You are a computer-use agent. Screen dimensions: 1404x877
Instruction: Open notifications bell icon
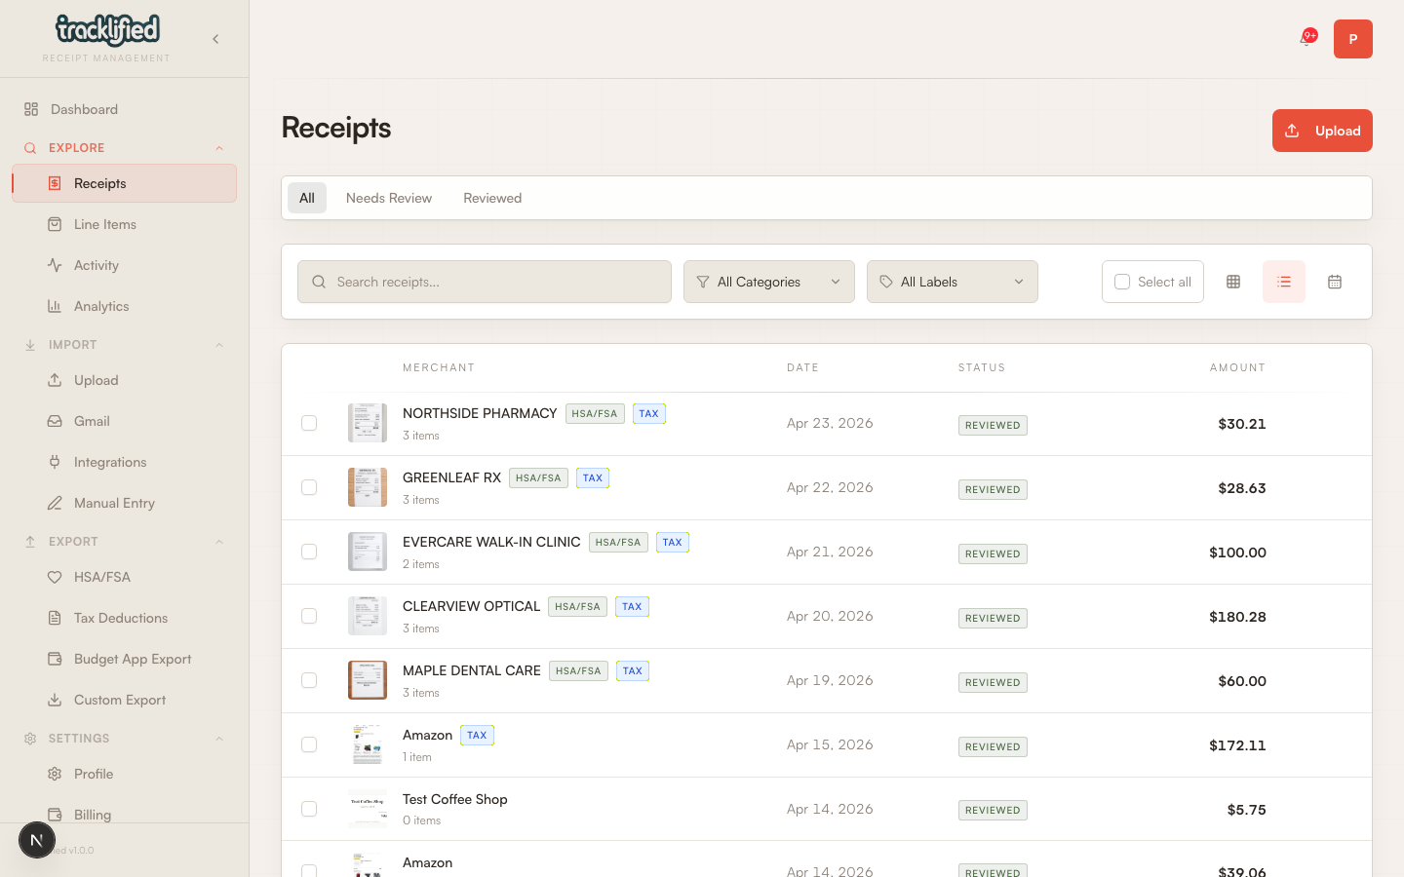pos(1306,39)
